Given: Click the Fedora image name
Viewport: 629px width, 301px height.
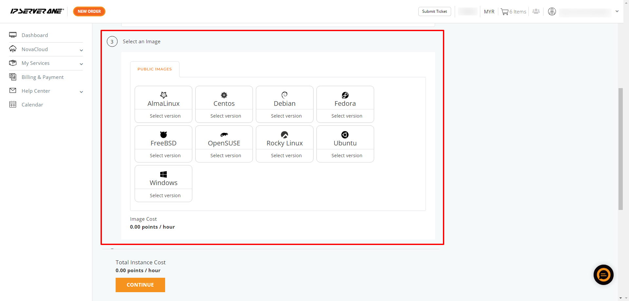Looking at the screenshot, I should click(345, 103).
